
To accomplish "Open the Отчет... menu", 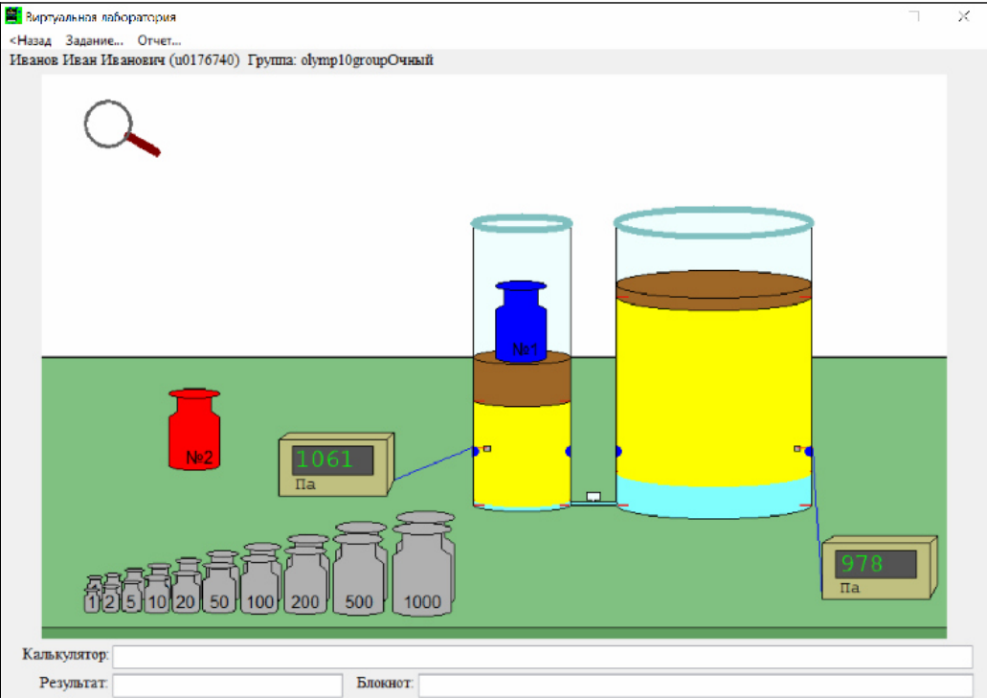I will click(159, 41).
